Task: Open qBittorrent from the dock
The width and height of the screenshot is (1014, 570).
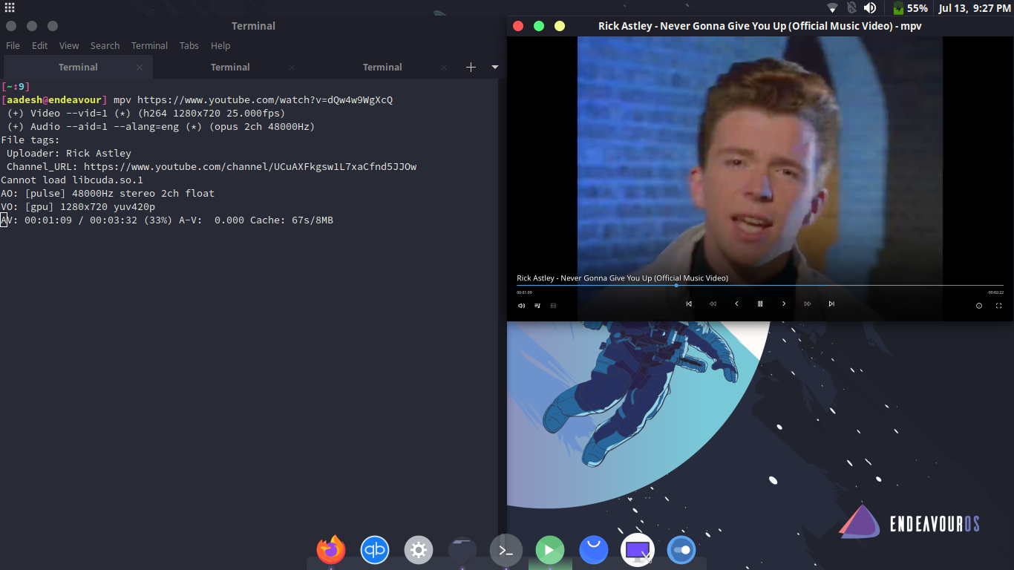Action: click(x=375, y=550)
